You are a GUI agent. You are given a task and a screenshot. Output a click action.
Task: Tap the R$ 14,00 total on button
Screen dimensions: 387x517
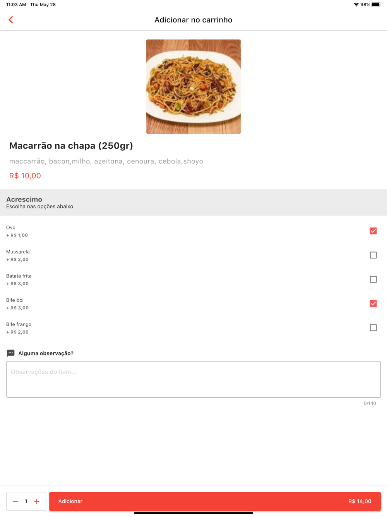(x=360, y=501)
